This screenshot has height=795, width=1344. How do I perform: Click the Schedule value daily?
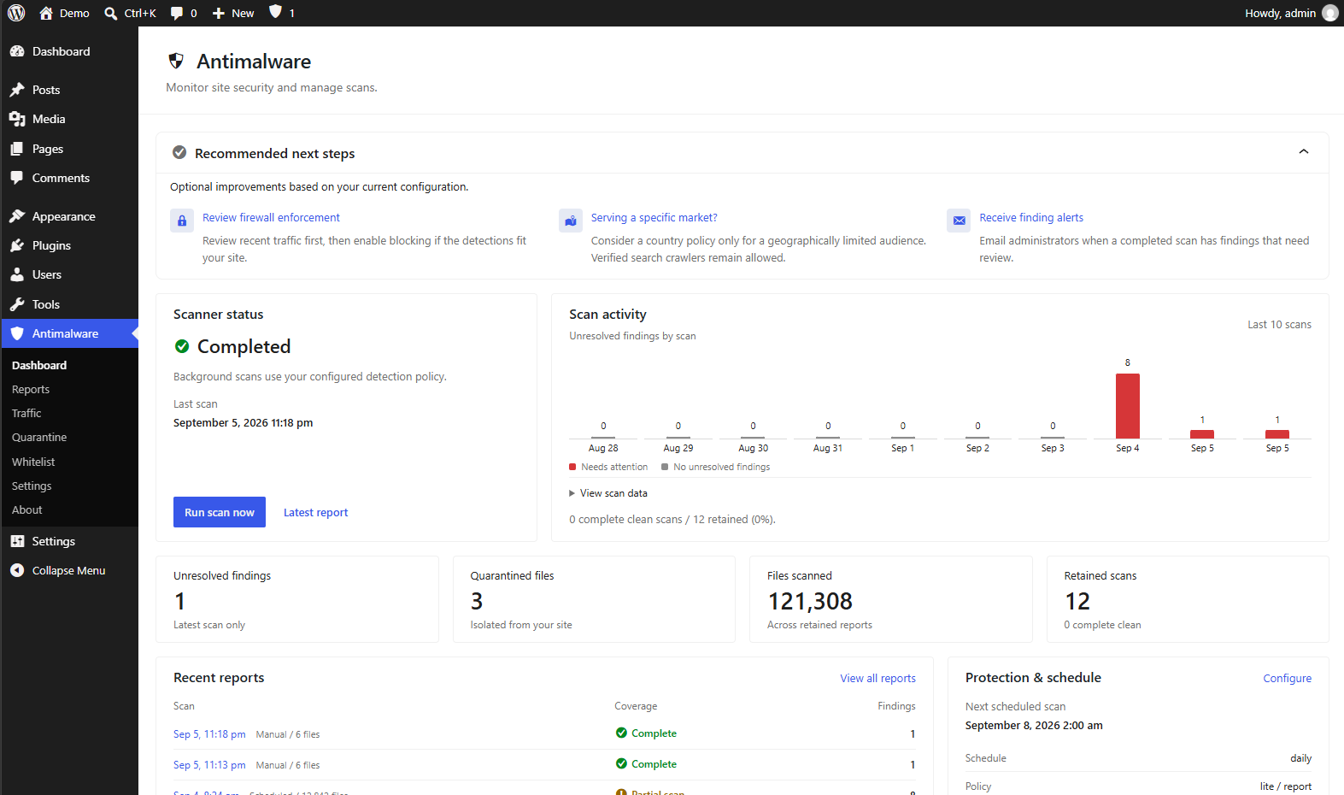click(x=1300, y=758)
